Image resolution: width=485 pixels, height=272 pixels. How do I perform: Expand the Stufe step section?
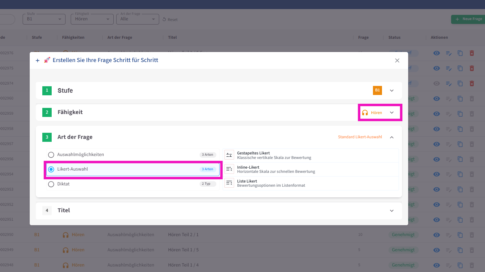[x=392, y=91]
